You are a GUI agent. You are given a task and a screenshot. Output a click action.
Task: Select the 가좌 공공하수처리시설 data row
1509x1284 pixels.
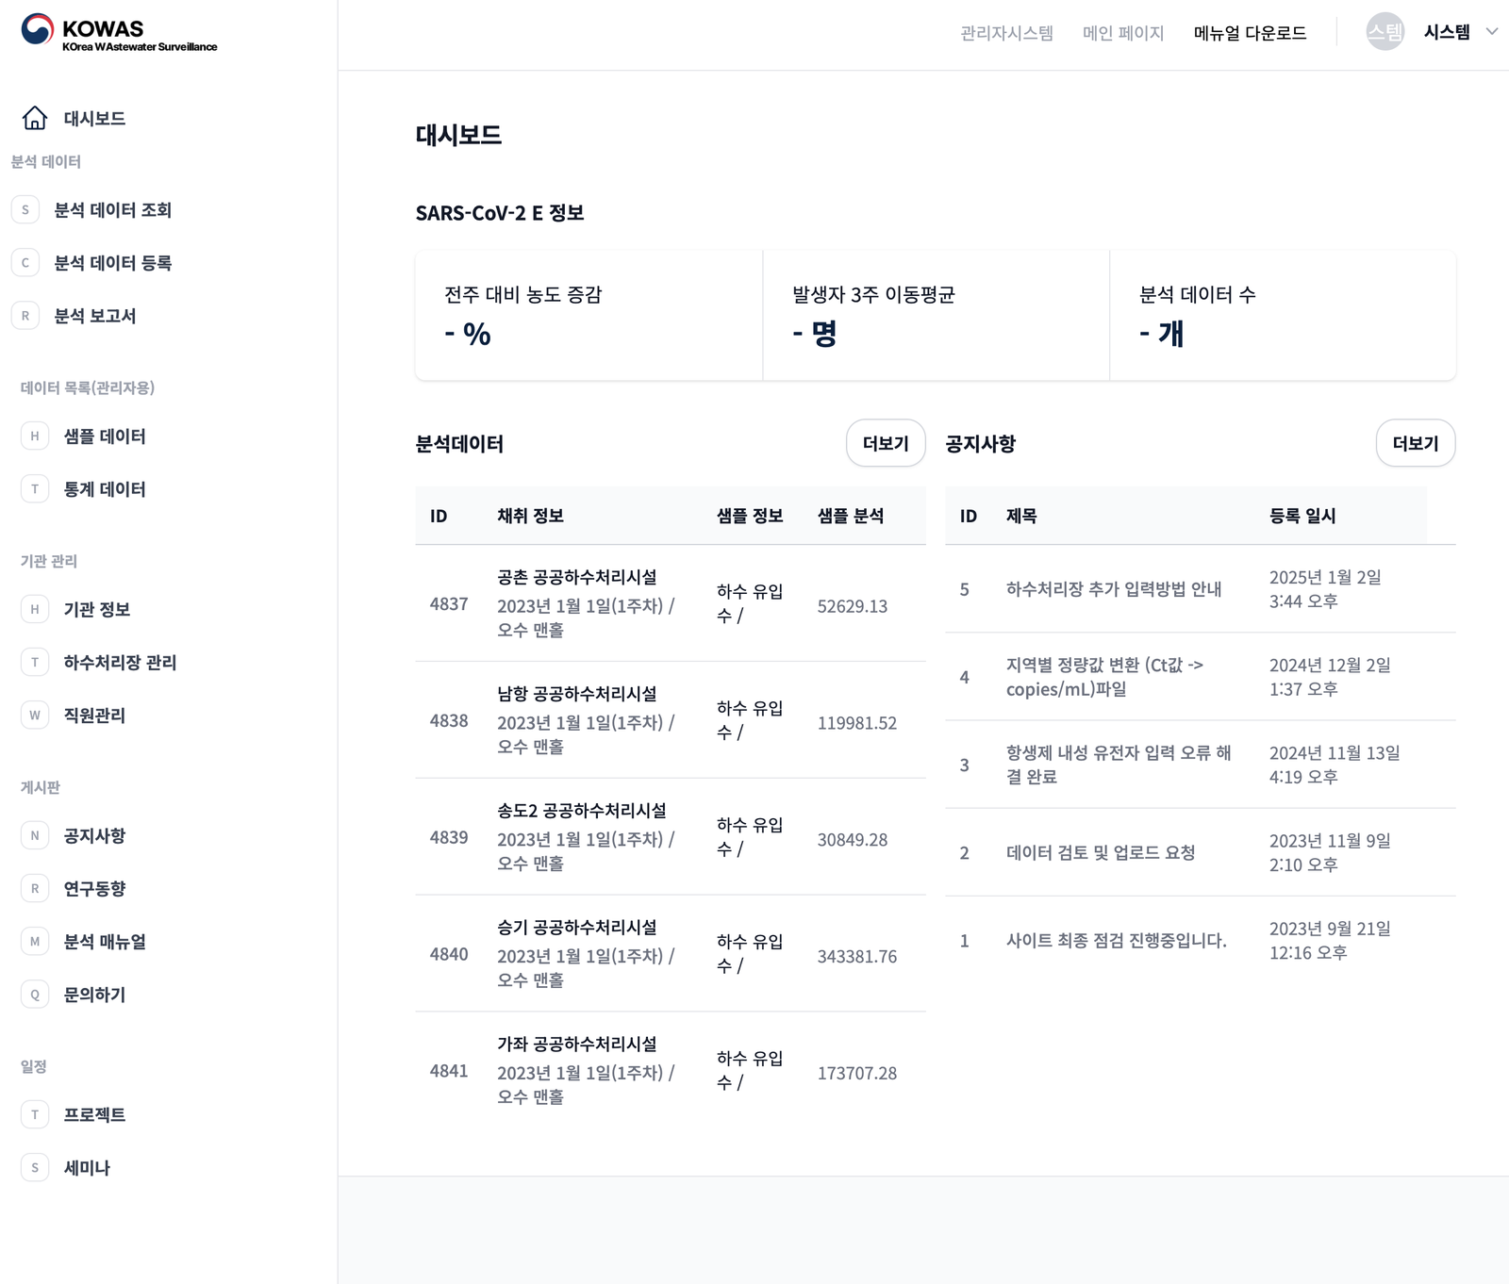pyautogui.click(x=671, y=1071)
